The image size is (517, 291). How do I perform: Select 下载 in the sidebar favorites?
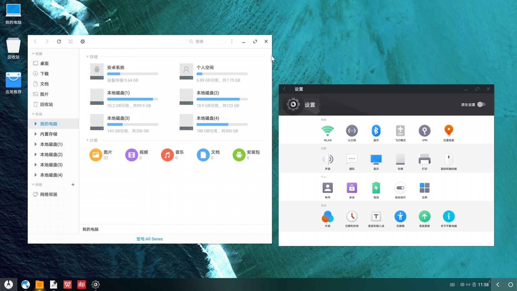tap(44, 74)
